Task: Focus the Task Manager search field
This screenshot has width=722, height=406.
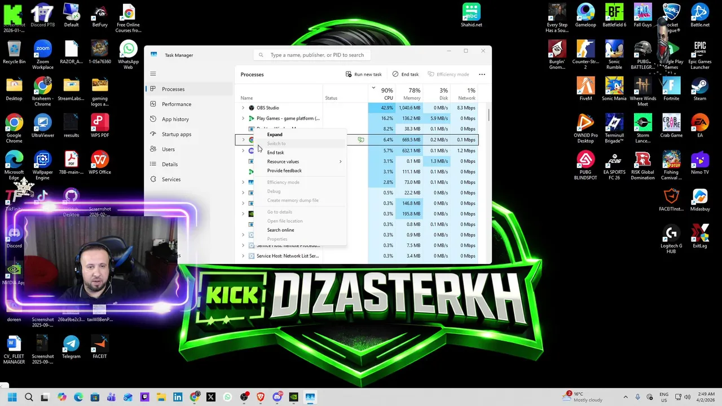Action: [x=312, y=55]
